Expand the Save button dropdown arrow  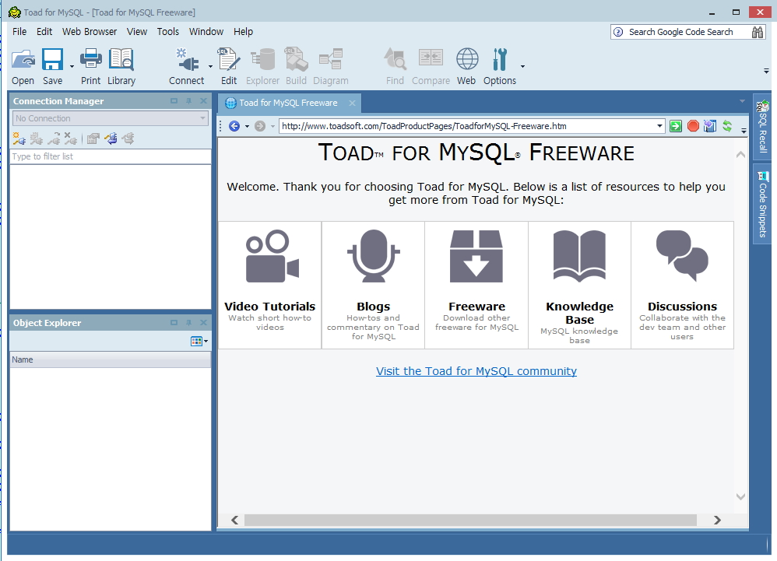pyautogui.click(x=72, y=66)
